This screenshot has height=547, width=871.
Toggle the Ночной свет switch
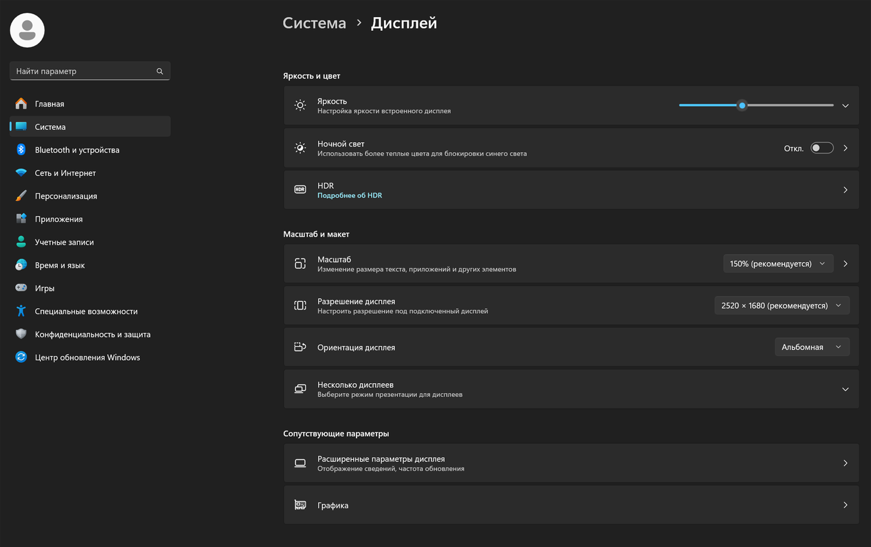pyautogui.click(x=822, y=148)
